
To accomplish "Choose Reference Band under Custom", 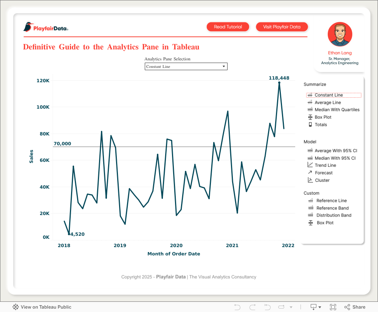I will click(x=332, y=208).
